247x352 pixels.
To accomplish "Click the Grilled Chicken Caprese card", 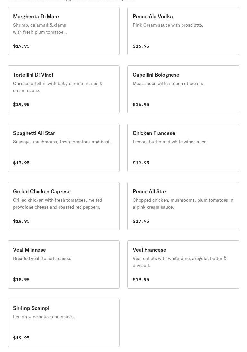I will point(64,206).
